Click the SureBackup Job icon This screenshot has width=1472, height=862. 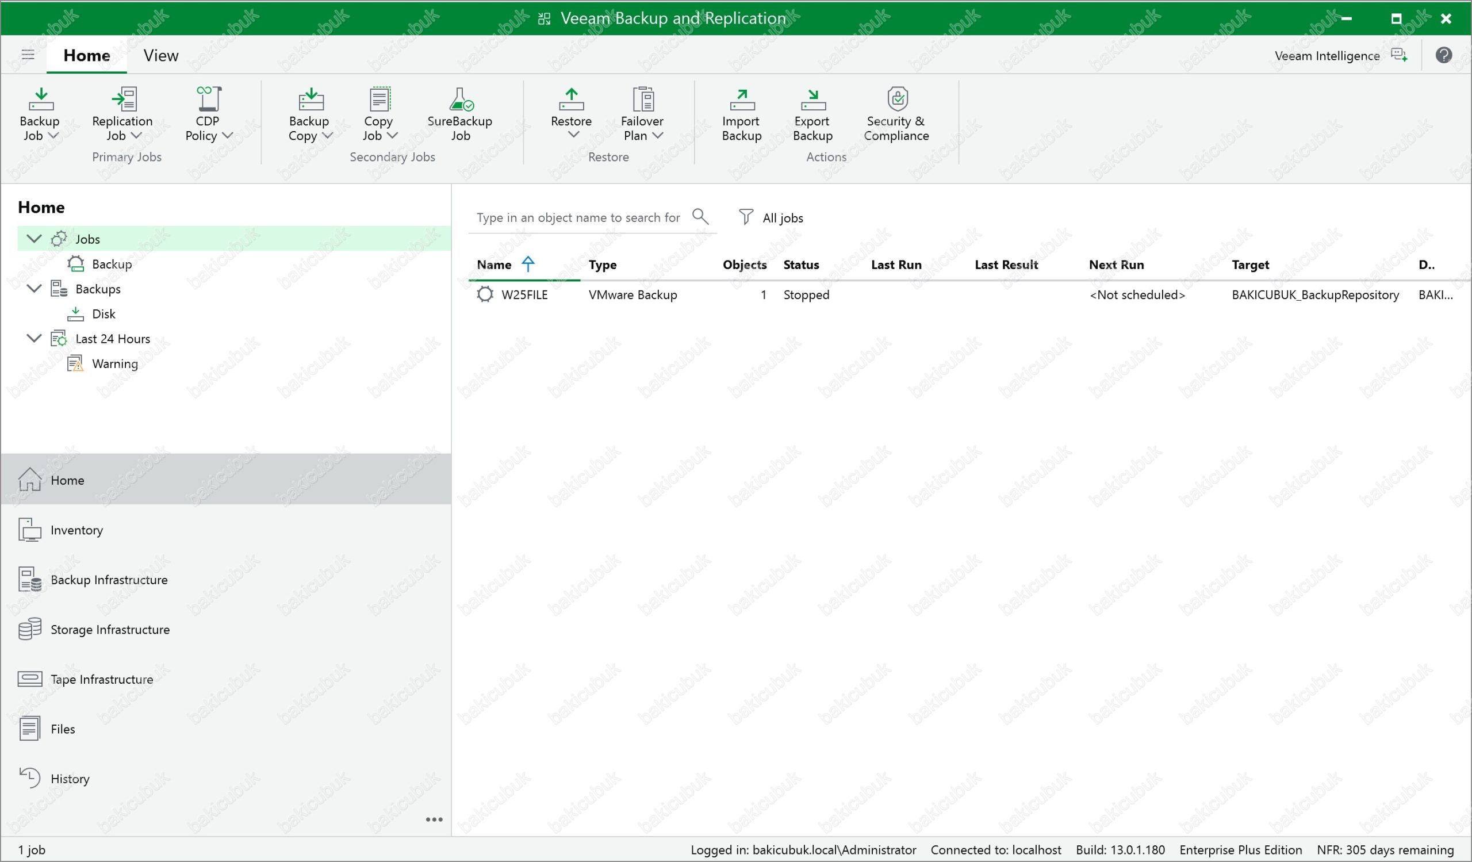point(461,100)
